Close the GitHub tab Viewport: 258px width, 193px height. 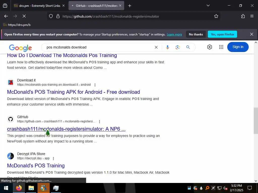120,6
